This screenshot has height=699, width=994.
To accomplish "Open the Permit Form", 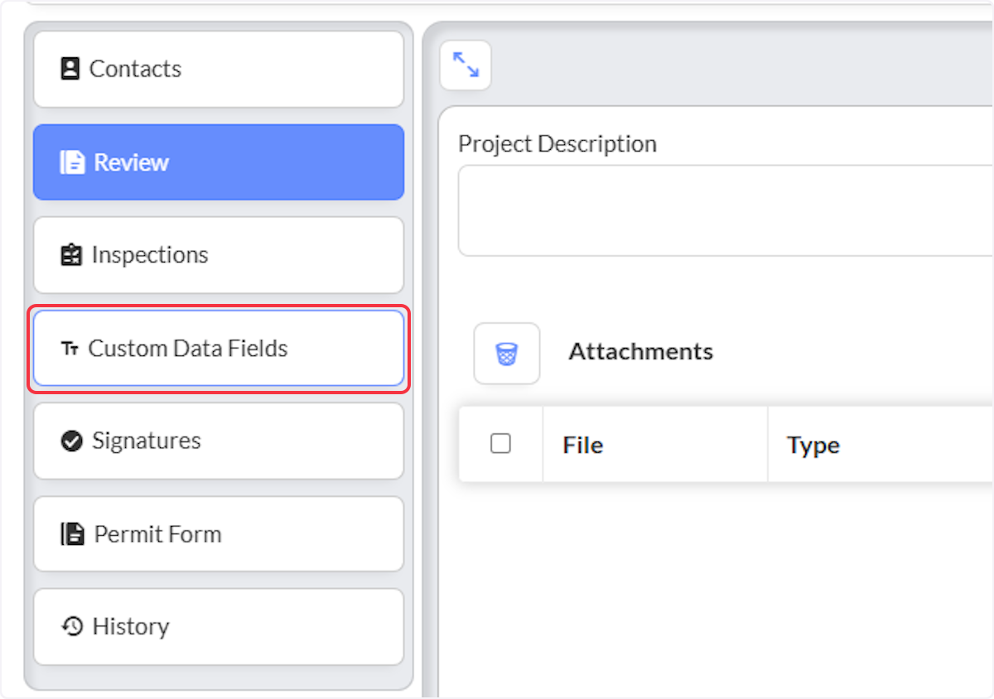I will (x=219, y=534).
